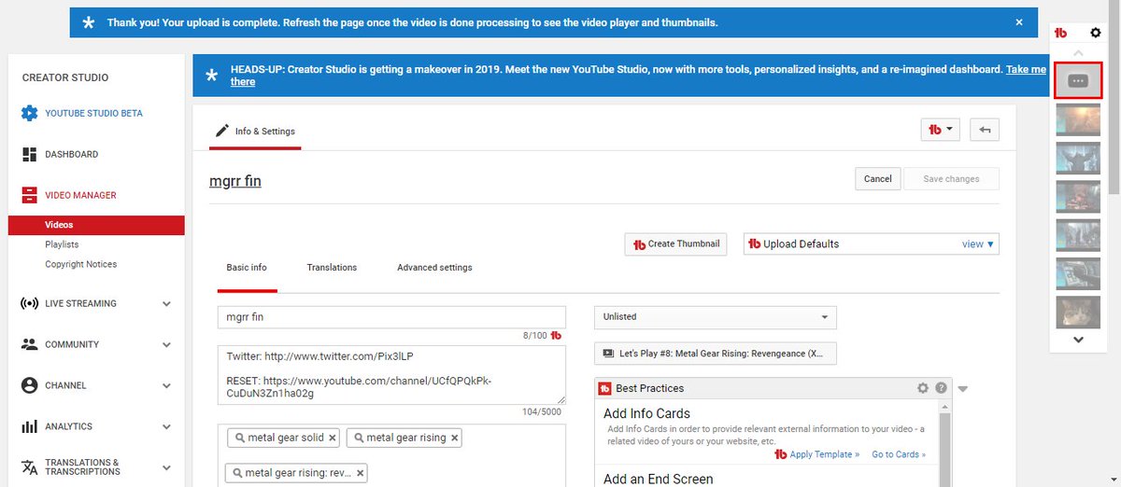Open Playlists in sidebar
The height and width of the screenshot is (487, 1121).
coord(62,244)
